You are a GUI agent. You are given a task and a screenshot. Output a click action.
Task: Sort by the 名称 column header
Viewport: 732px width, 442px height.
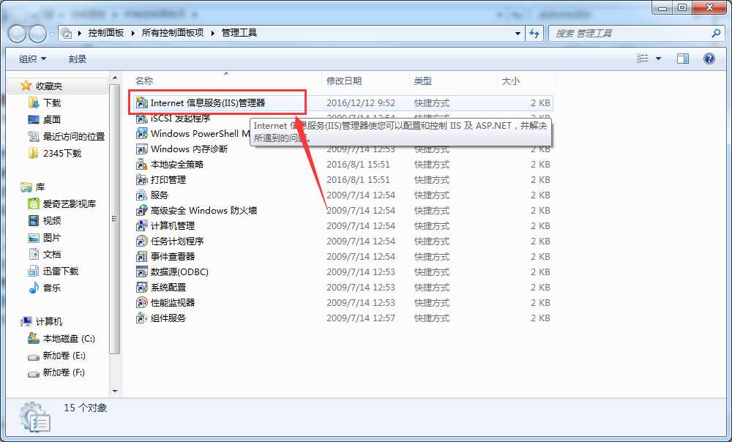144,80
